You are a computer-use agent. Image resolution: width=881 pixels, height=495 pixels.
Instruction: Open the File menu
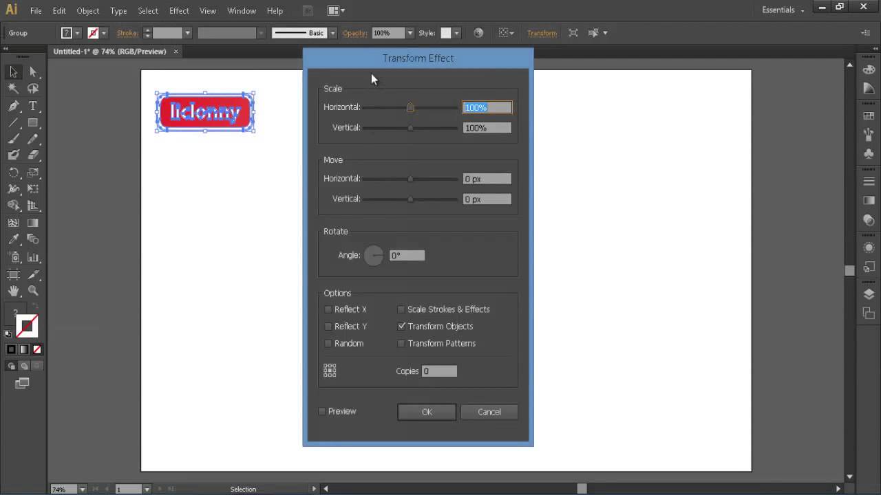tap(36, 11)
